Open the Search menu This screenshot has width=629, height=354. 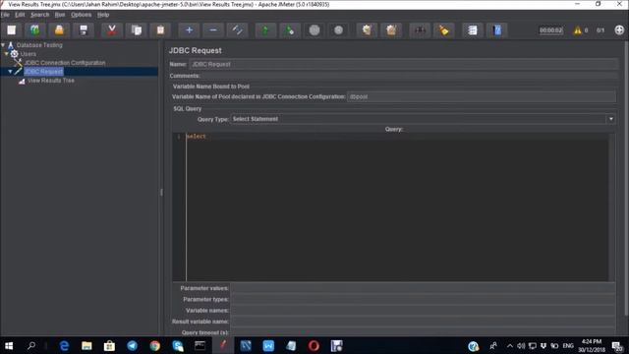(39, 15)
